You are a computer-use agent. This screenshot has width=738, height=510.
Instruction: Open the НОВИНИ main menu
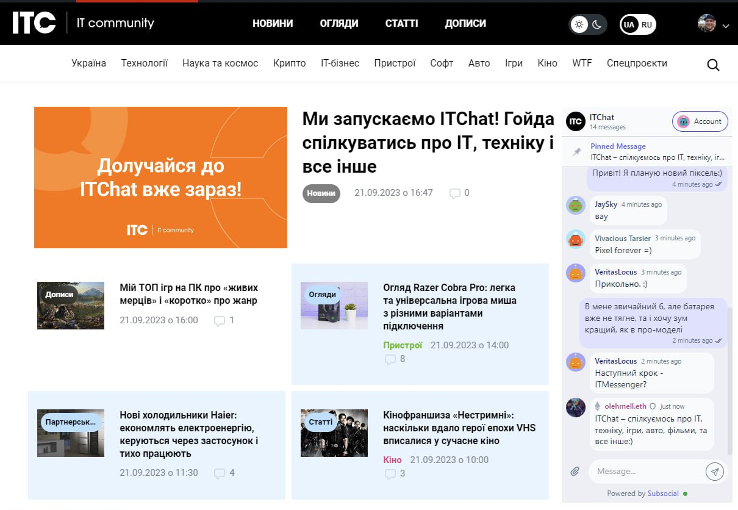click(x=273, y=24)
